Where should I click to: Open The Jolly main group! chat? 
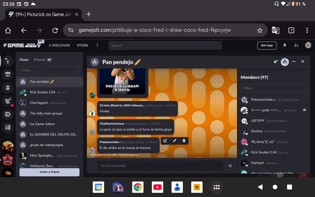pos(49,113)
